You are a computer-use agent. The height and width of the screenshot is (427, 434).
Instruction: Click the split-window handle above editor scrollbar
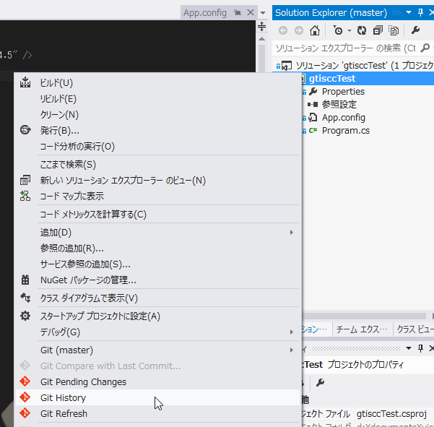click(262, 26)
